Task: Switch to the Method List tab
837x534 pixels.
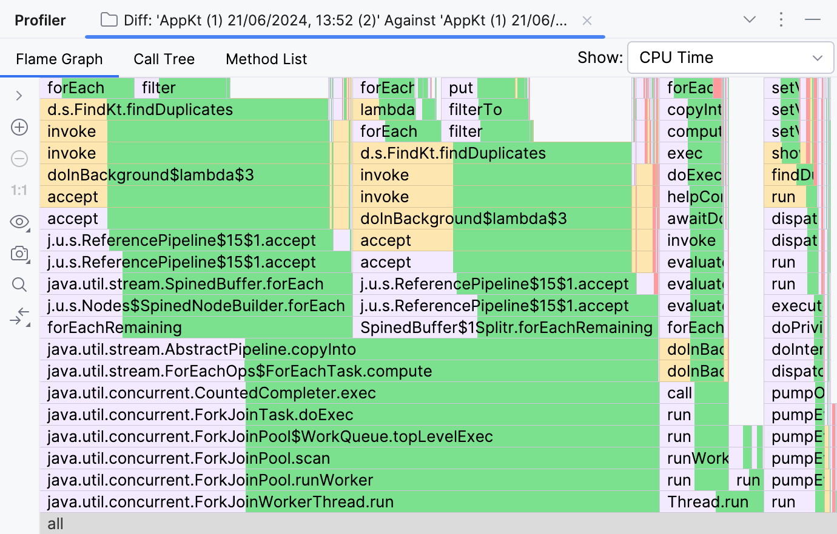Action: (x=266, y=59)
